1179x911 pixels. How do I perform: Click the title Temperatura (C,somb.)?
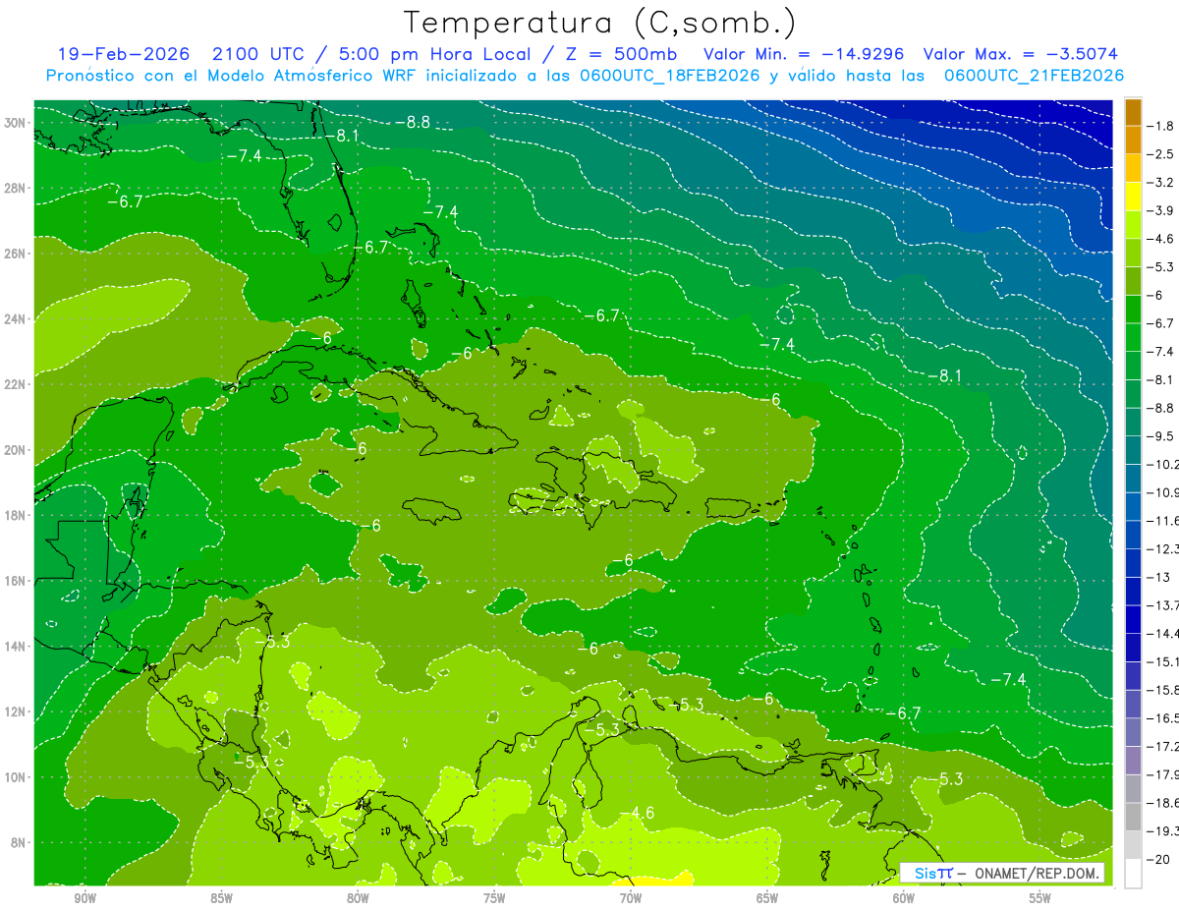pyautogui.click(x=600, y=24)
